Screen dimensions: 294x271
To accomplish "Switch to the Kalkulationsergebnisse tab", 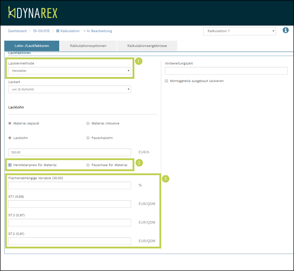I will [147, 46].
